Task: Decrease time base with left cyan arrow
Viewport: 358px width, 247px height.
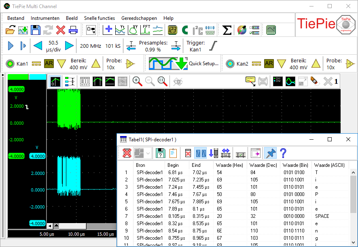Action: point(38,46)
